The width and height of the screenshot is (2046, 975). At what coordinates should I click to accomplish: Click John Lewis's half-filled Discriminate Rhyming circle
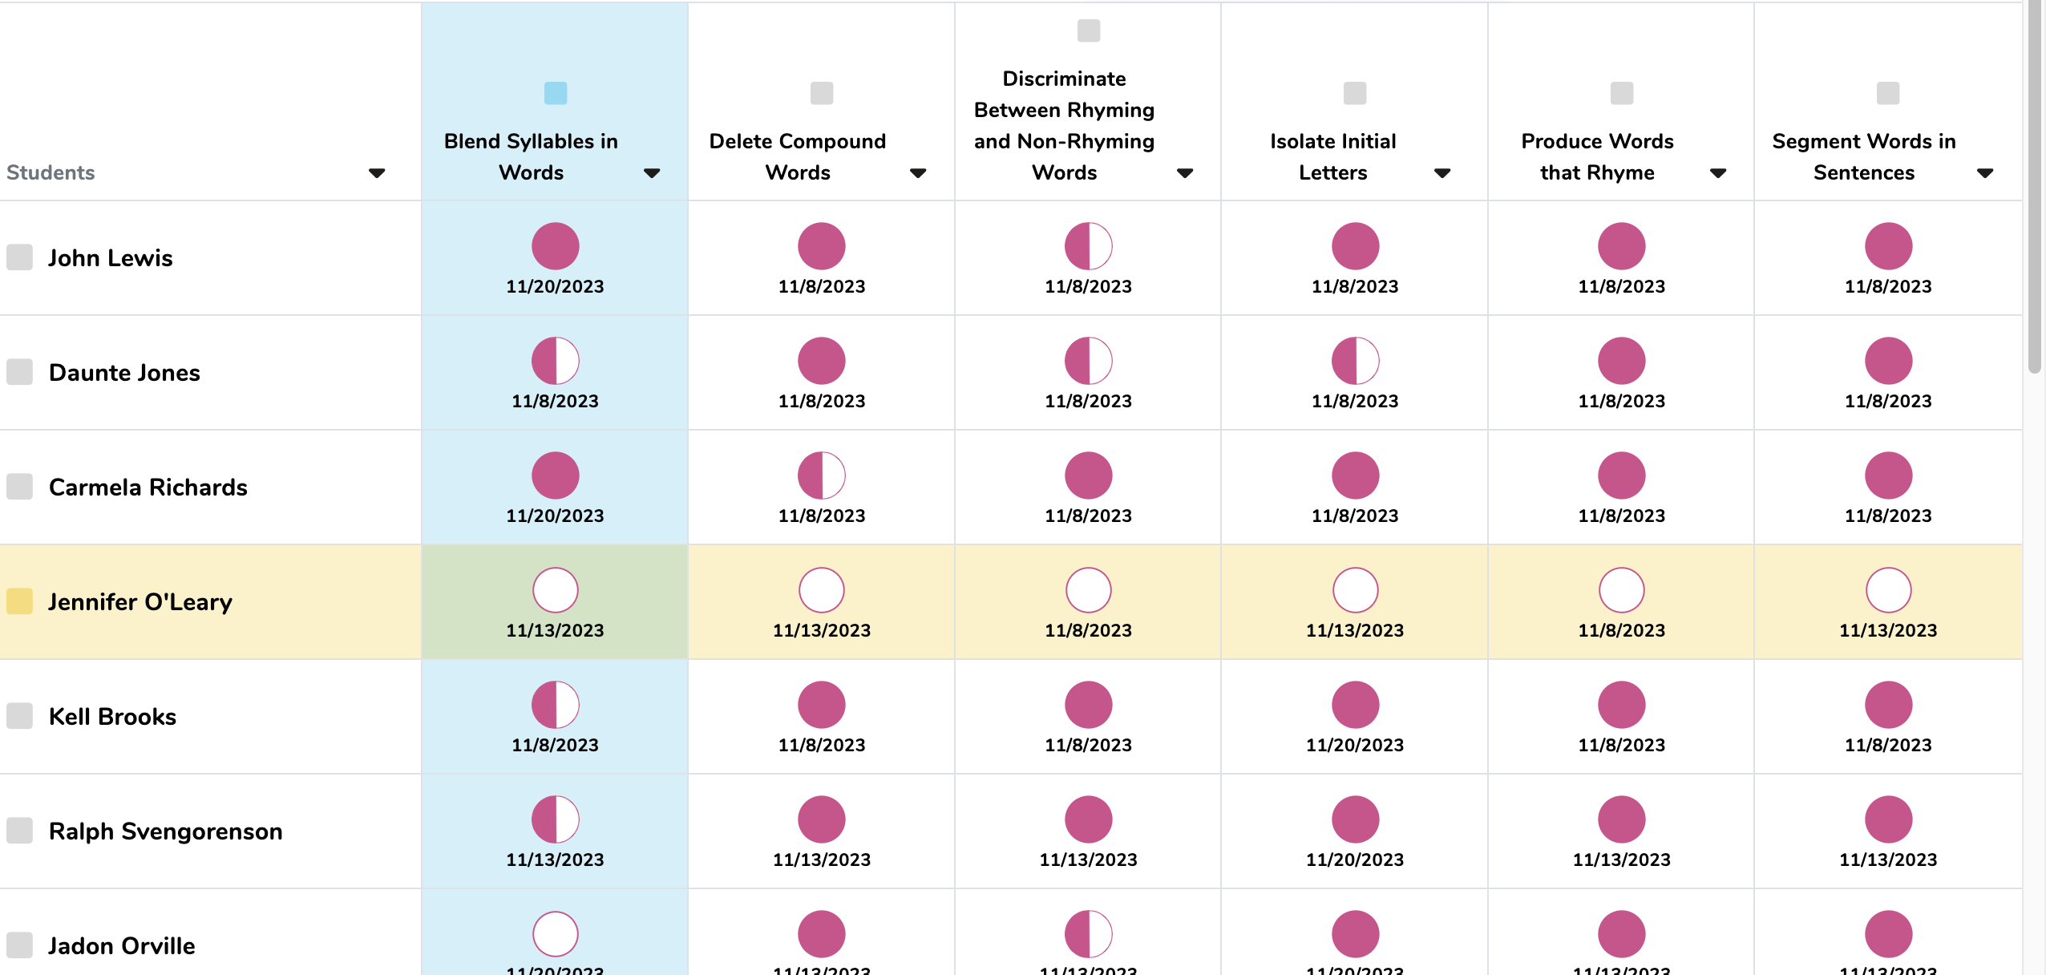[x=1088, y=246]
